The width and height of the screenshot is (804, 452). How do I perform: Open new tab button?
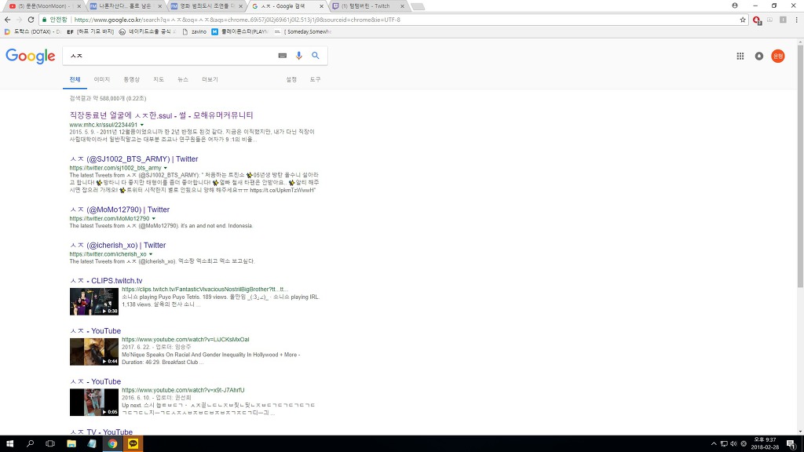pos(418,6)
